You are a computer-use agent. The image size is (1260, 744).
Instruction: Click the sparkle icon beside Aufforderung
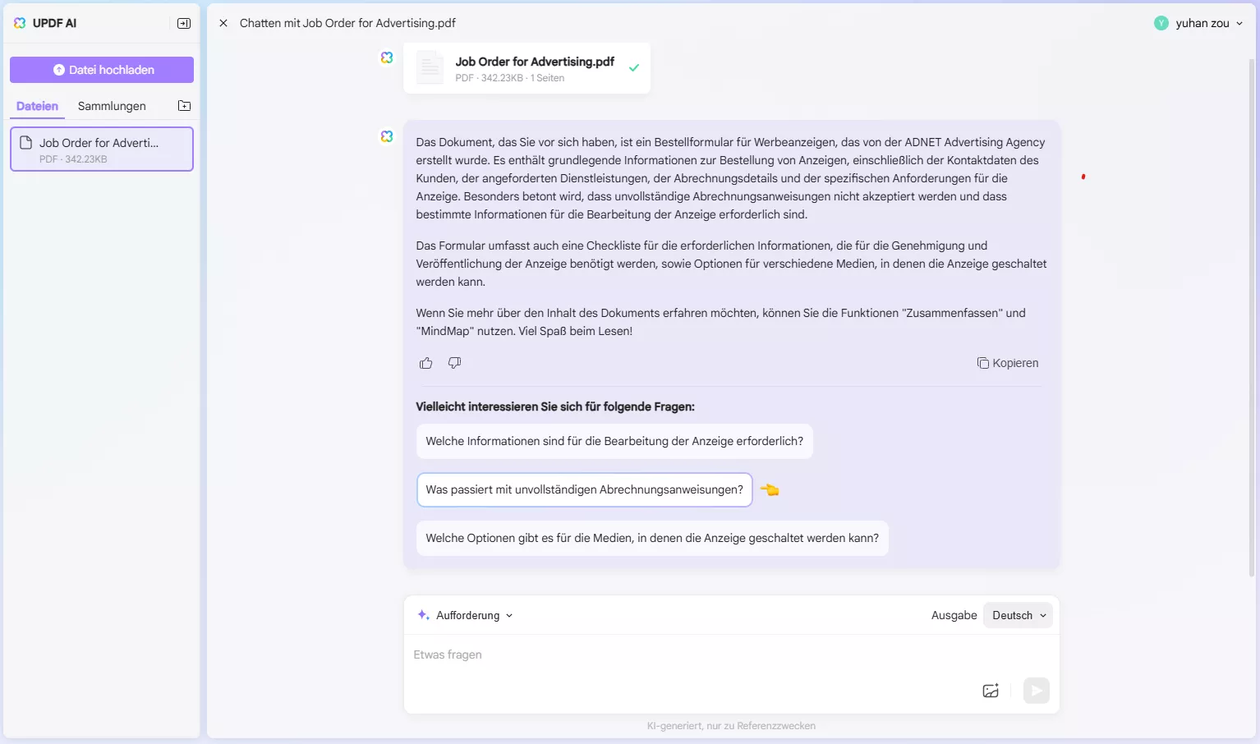pyautogui.click(x=423, y=615)
